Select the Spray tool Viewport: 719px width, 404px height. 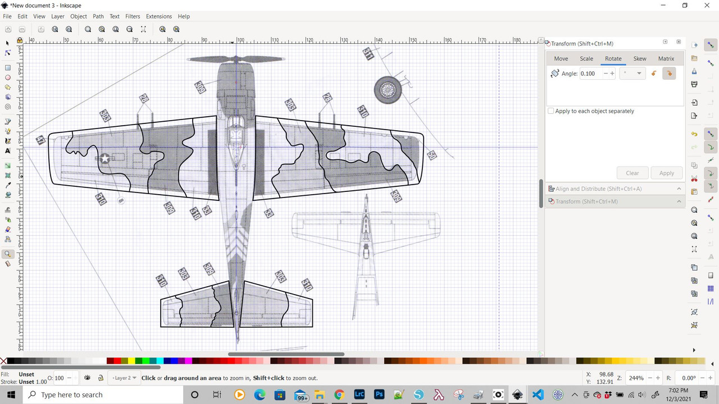(8, 219)
